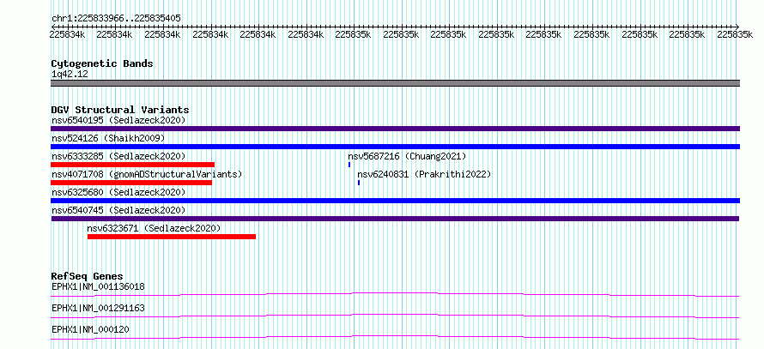Click the red bar under nsv6333285
The width and height of the screenshot is (764, 349).
(132, 165)
